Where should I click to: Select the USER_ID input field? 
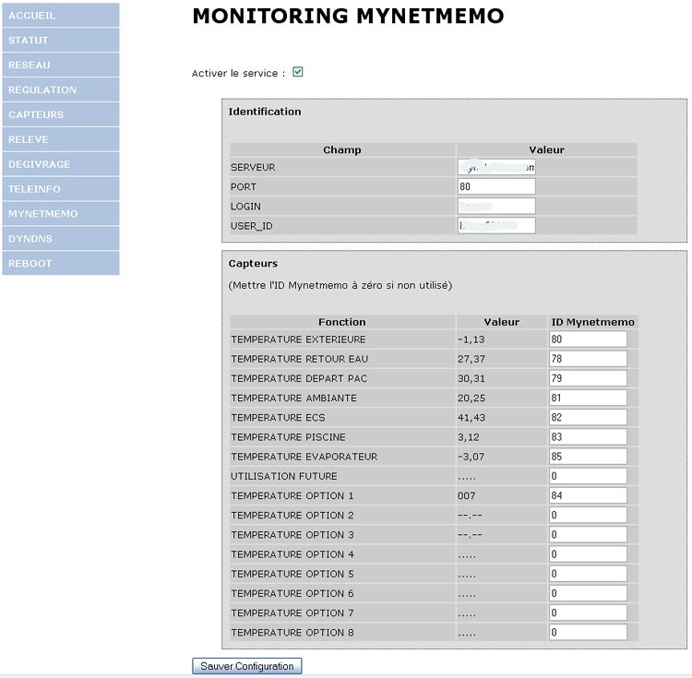pos(496,225)
